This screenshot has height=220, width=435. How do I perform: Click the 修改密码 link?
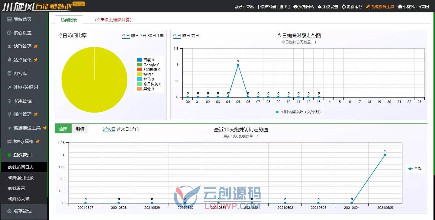[268, 7]
